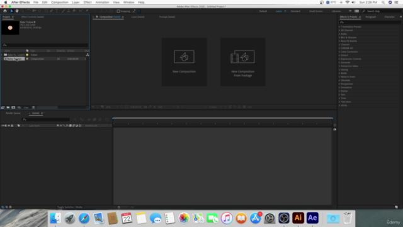This screenshot has width=403, height=227.
Task: Toggle the Snapping checkbox
Action: 118,11
